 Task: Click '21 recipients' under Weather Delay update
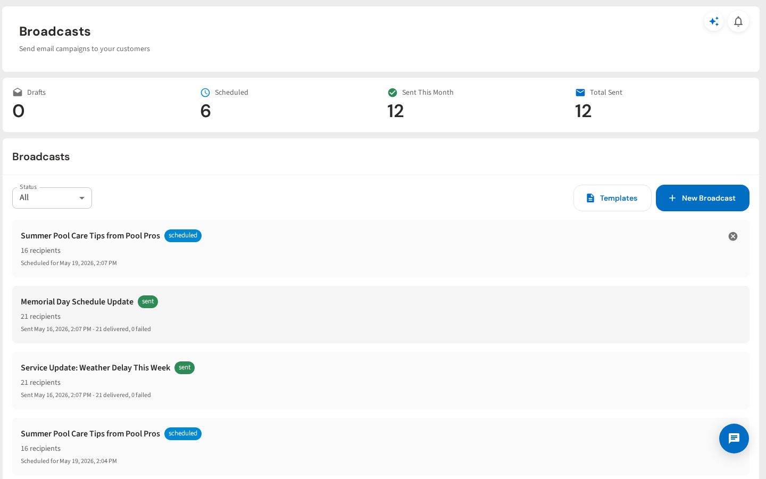[x=41, y=383]
